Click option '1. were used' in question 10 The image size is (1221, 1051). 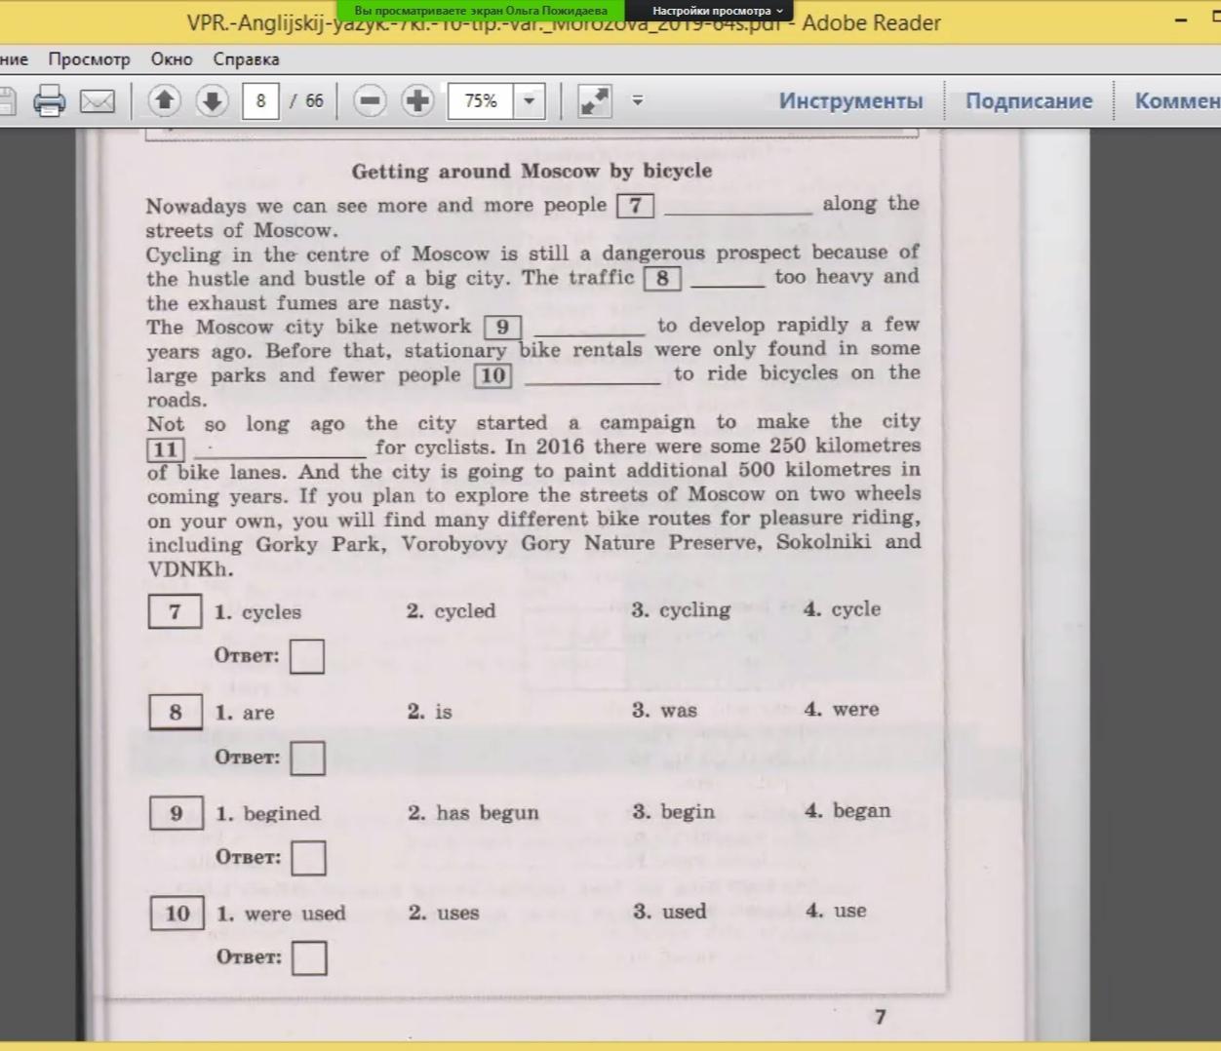[282, 914]
